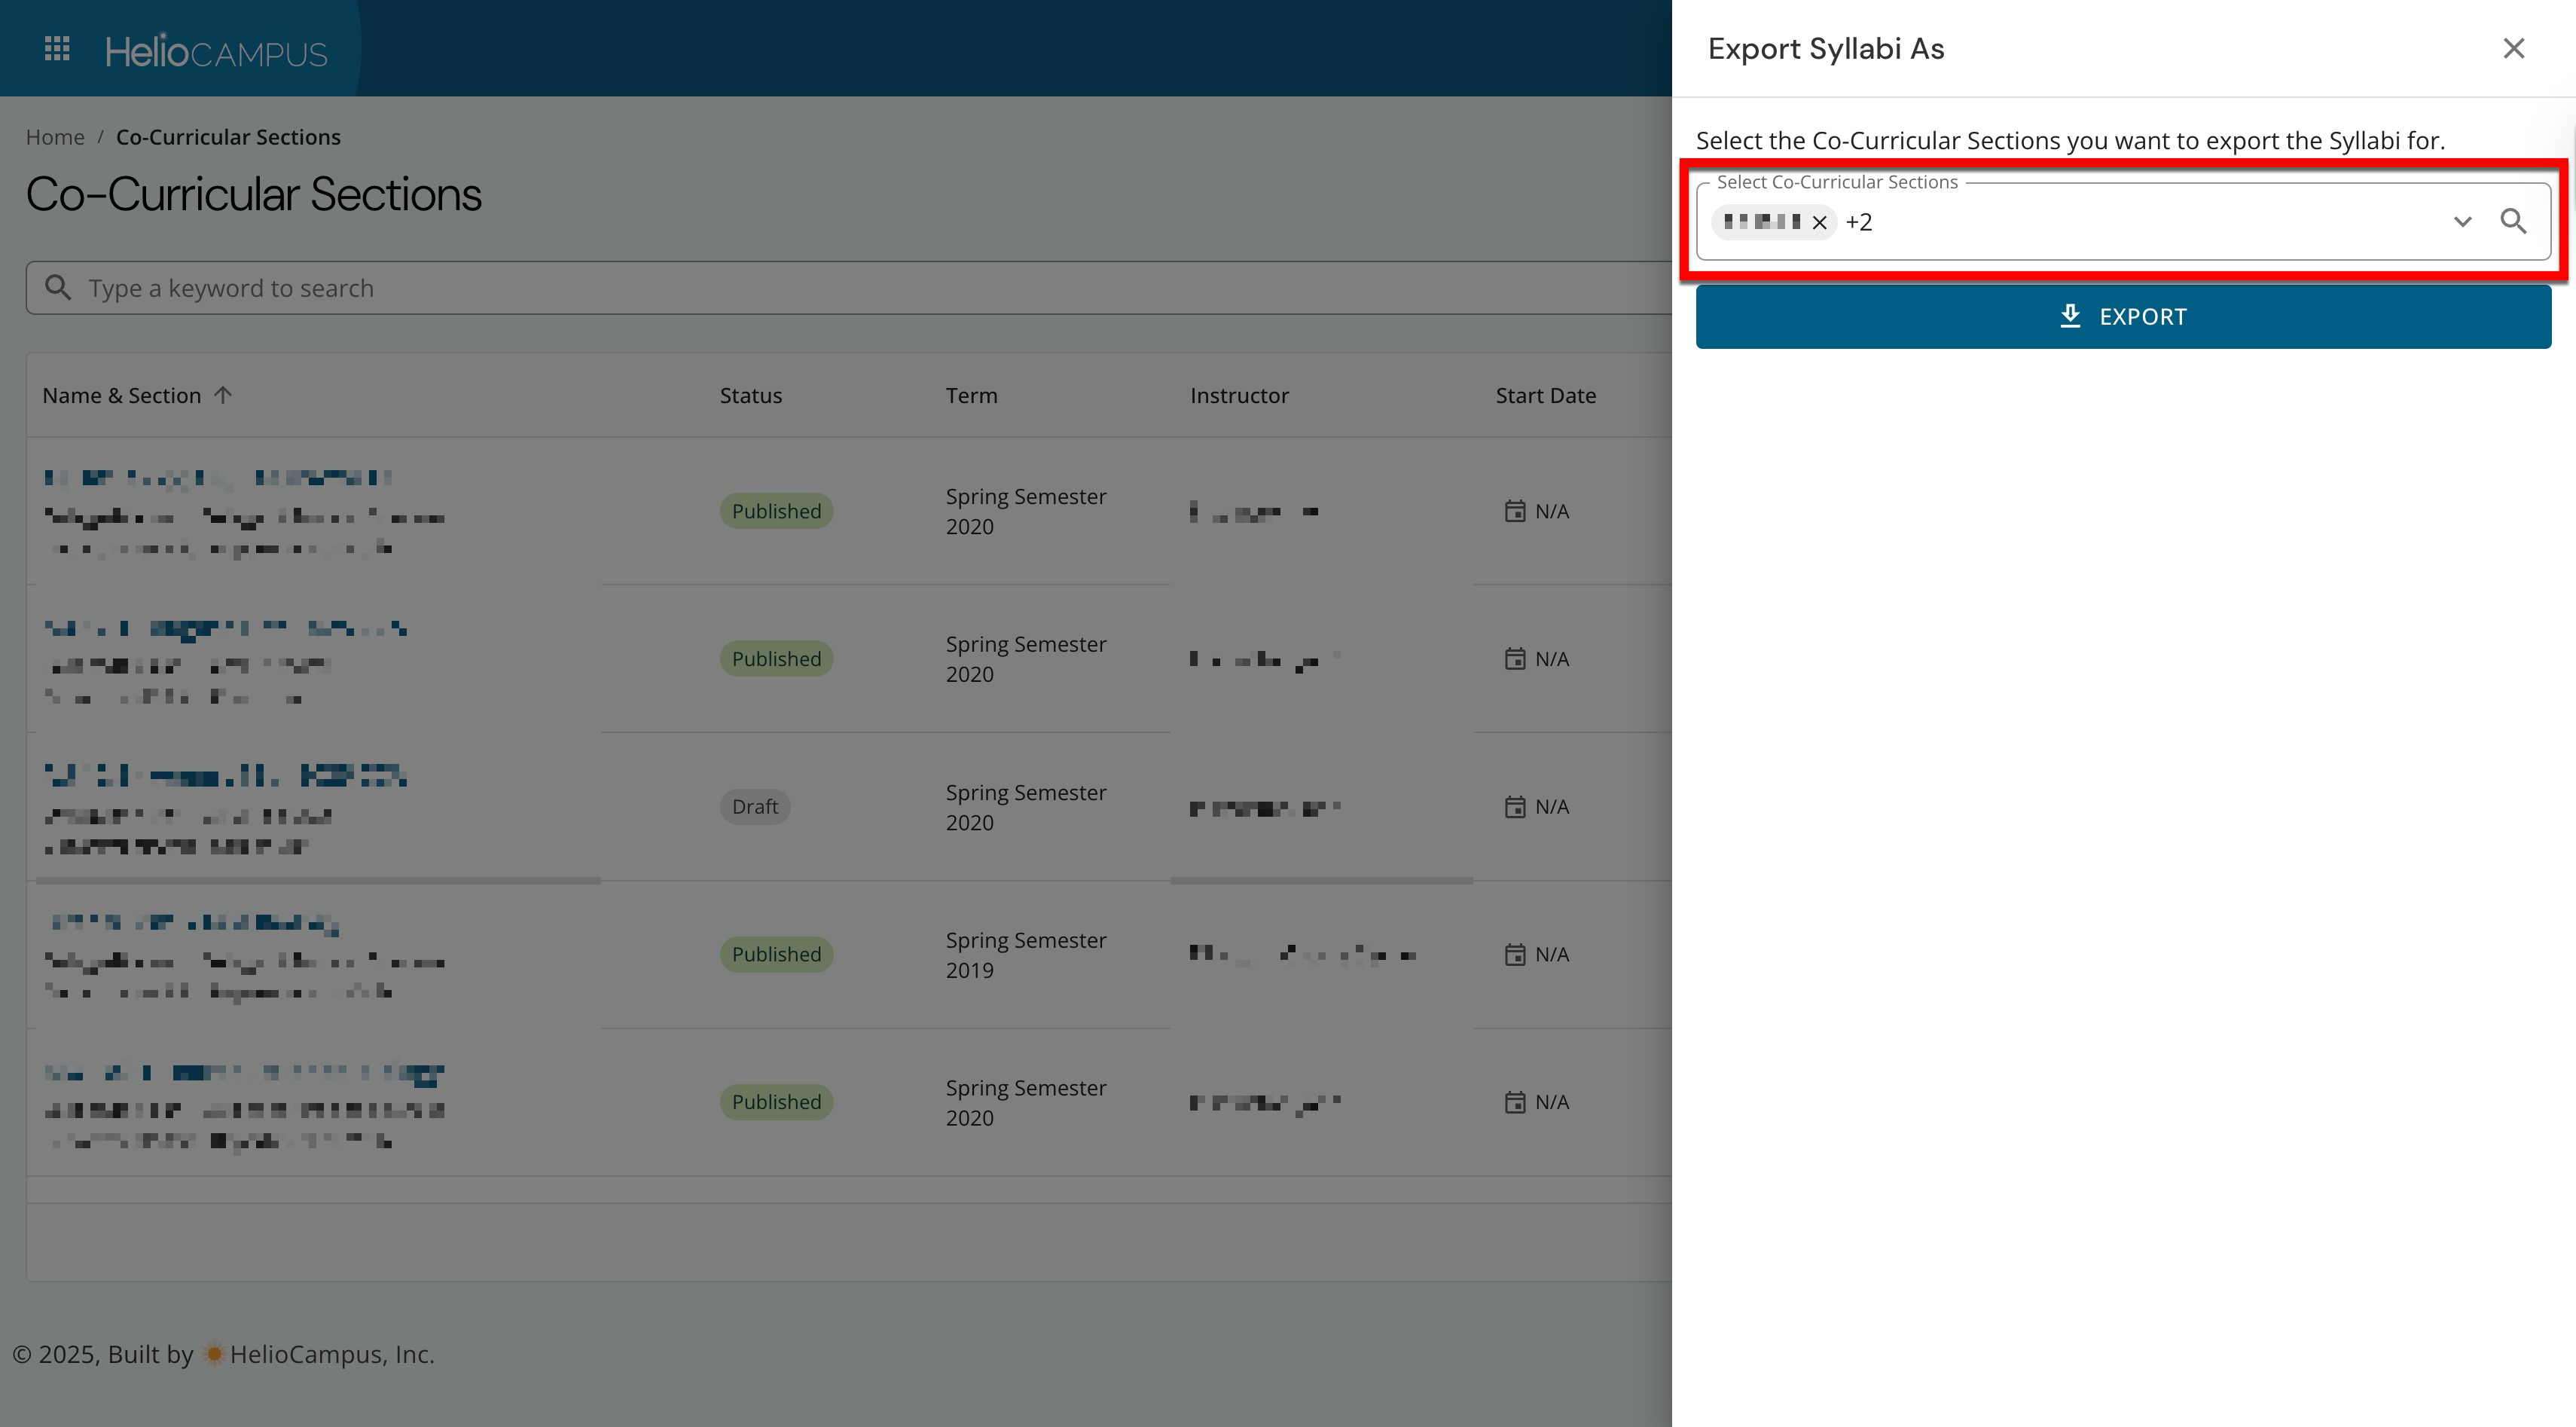Image resolution: width=2576 pixels, height=1427 pixels.
Task: Click the calendar icon in first row
Action: pyautogui.click(x=1515, y=511)
